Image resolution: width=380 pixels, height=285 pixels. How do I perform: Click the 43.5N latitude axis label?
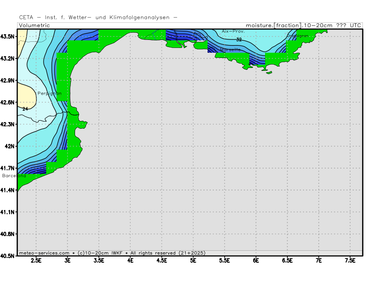tap(8, 37)
